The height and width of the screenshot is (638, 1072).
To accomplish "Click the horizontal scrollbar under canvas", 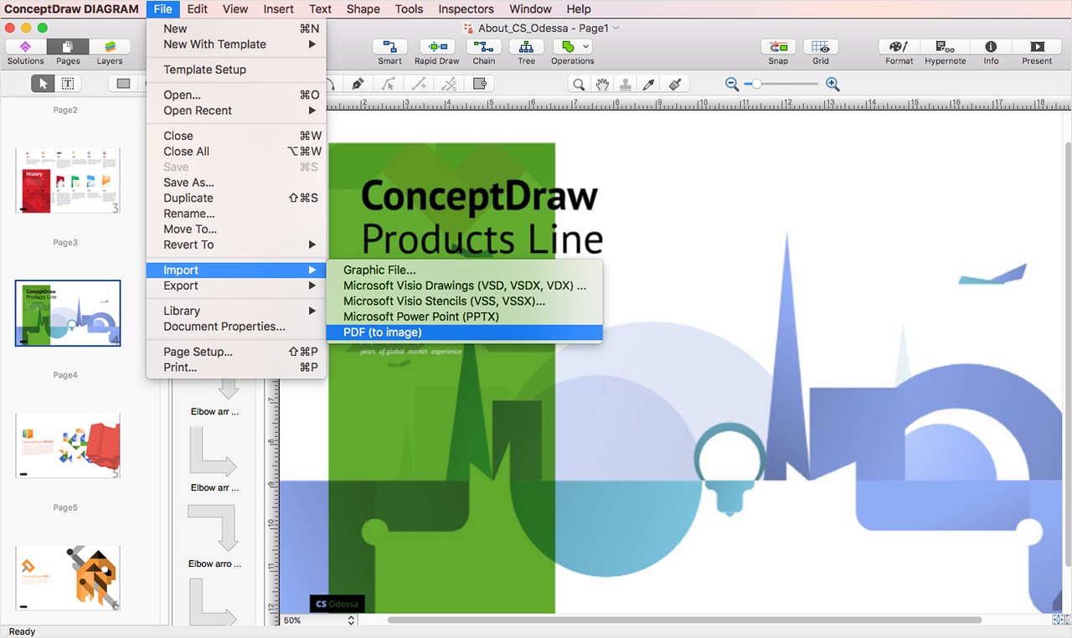I will [x=684, y=620].
